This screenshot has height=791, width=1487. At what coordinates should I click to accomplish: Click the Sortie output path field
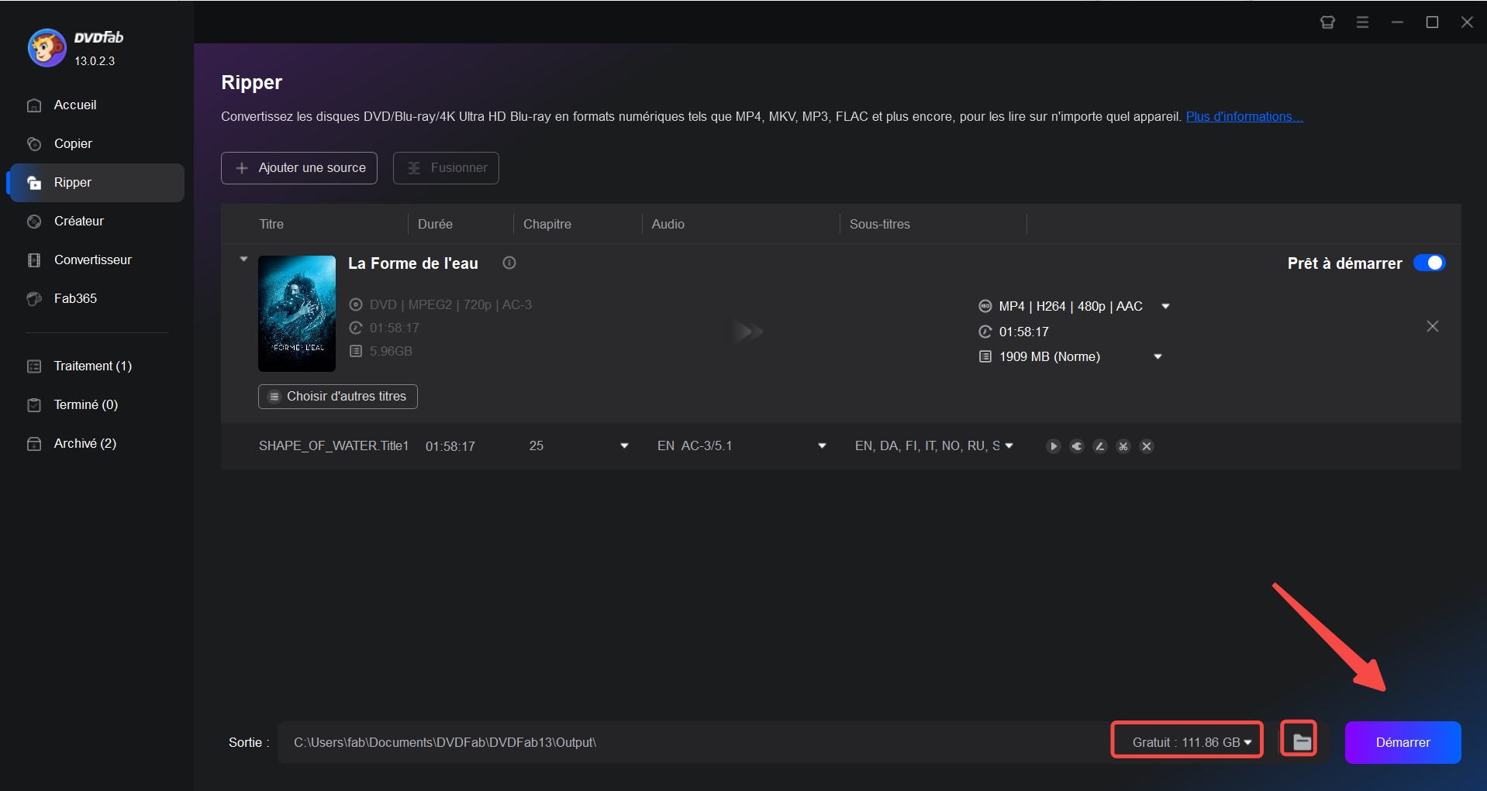click(x=694, y=742)
